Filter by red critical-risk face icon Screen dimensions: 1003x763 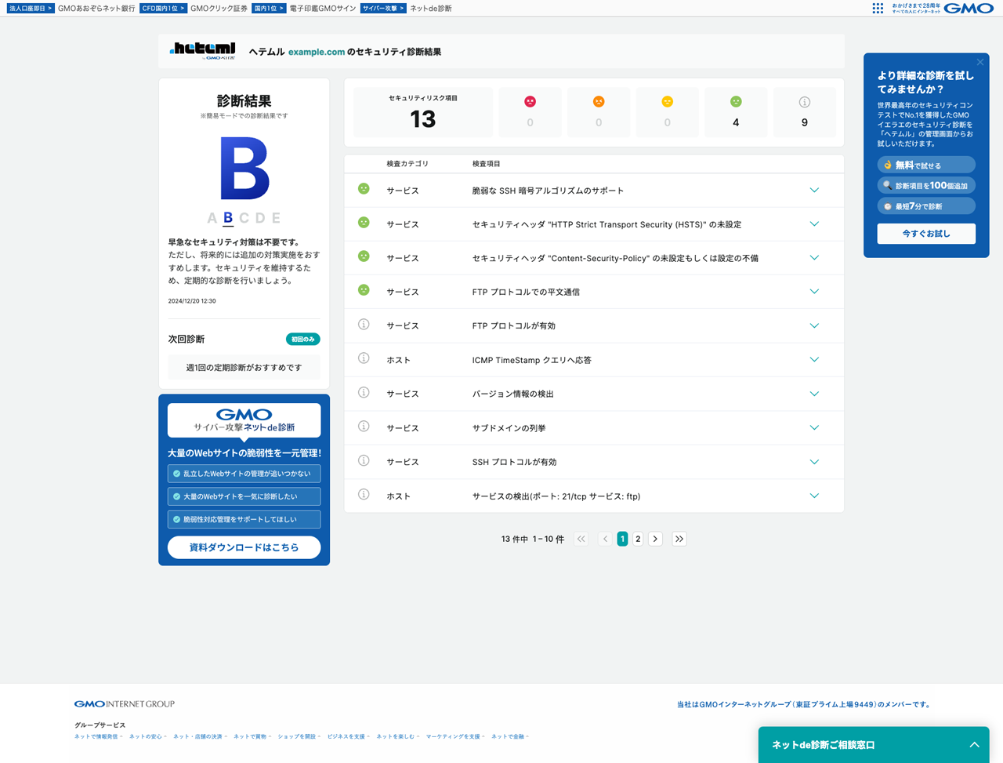click(x=530, y=102)
